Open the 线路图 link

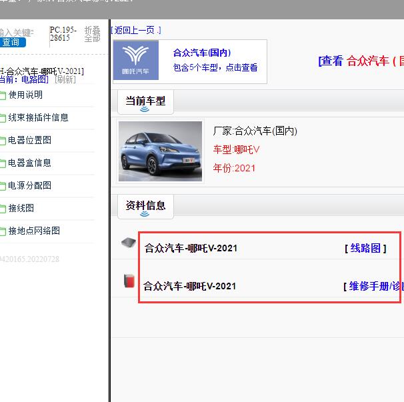point(365,248)
